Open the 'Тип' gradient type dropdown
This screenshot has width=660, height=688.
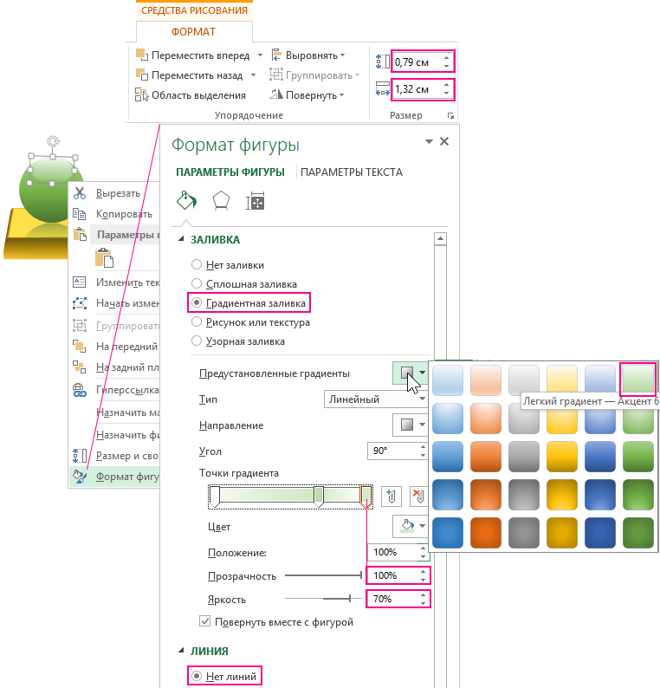pyautogui.click(x=376, y=399)
